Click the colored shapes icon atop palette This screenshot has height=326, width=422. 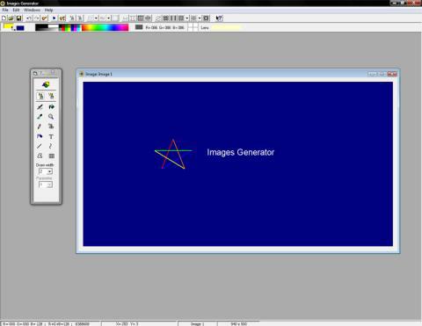46,84
